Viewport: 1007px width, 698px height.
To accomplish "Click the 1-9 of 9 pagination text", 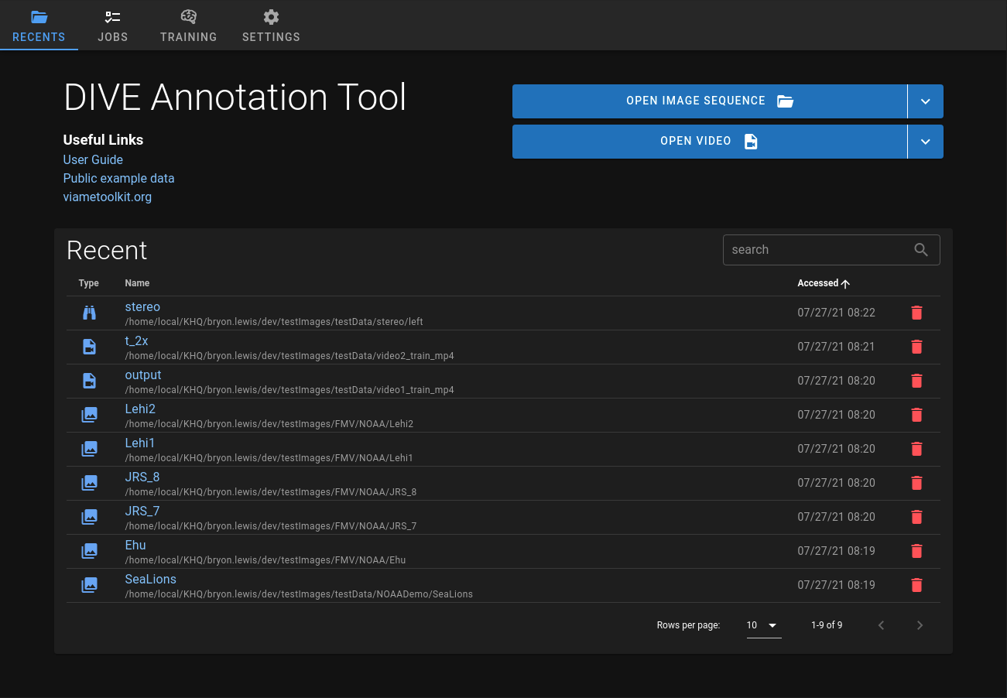I will pos(827,625).
